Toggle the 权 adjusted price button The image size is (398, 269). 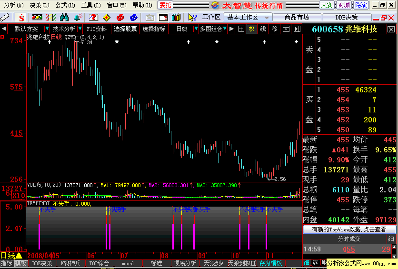click(251, 29)
